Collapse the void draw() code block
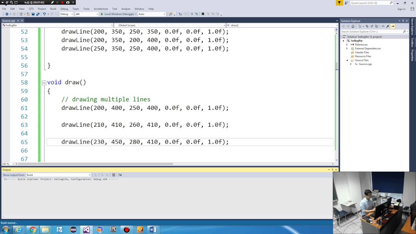416x234 pixels. point(44,83)
